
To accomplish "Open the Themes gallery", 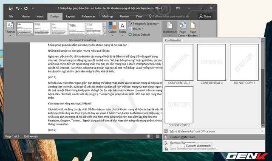I will point(10,29).
